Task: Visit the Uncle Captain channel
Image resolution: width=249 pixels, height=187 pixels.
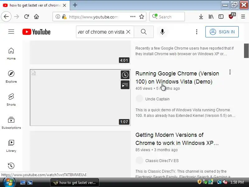Action: click(x=157, y=99)
